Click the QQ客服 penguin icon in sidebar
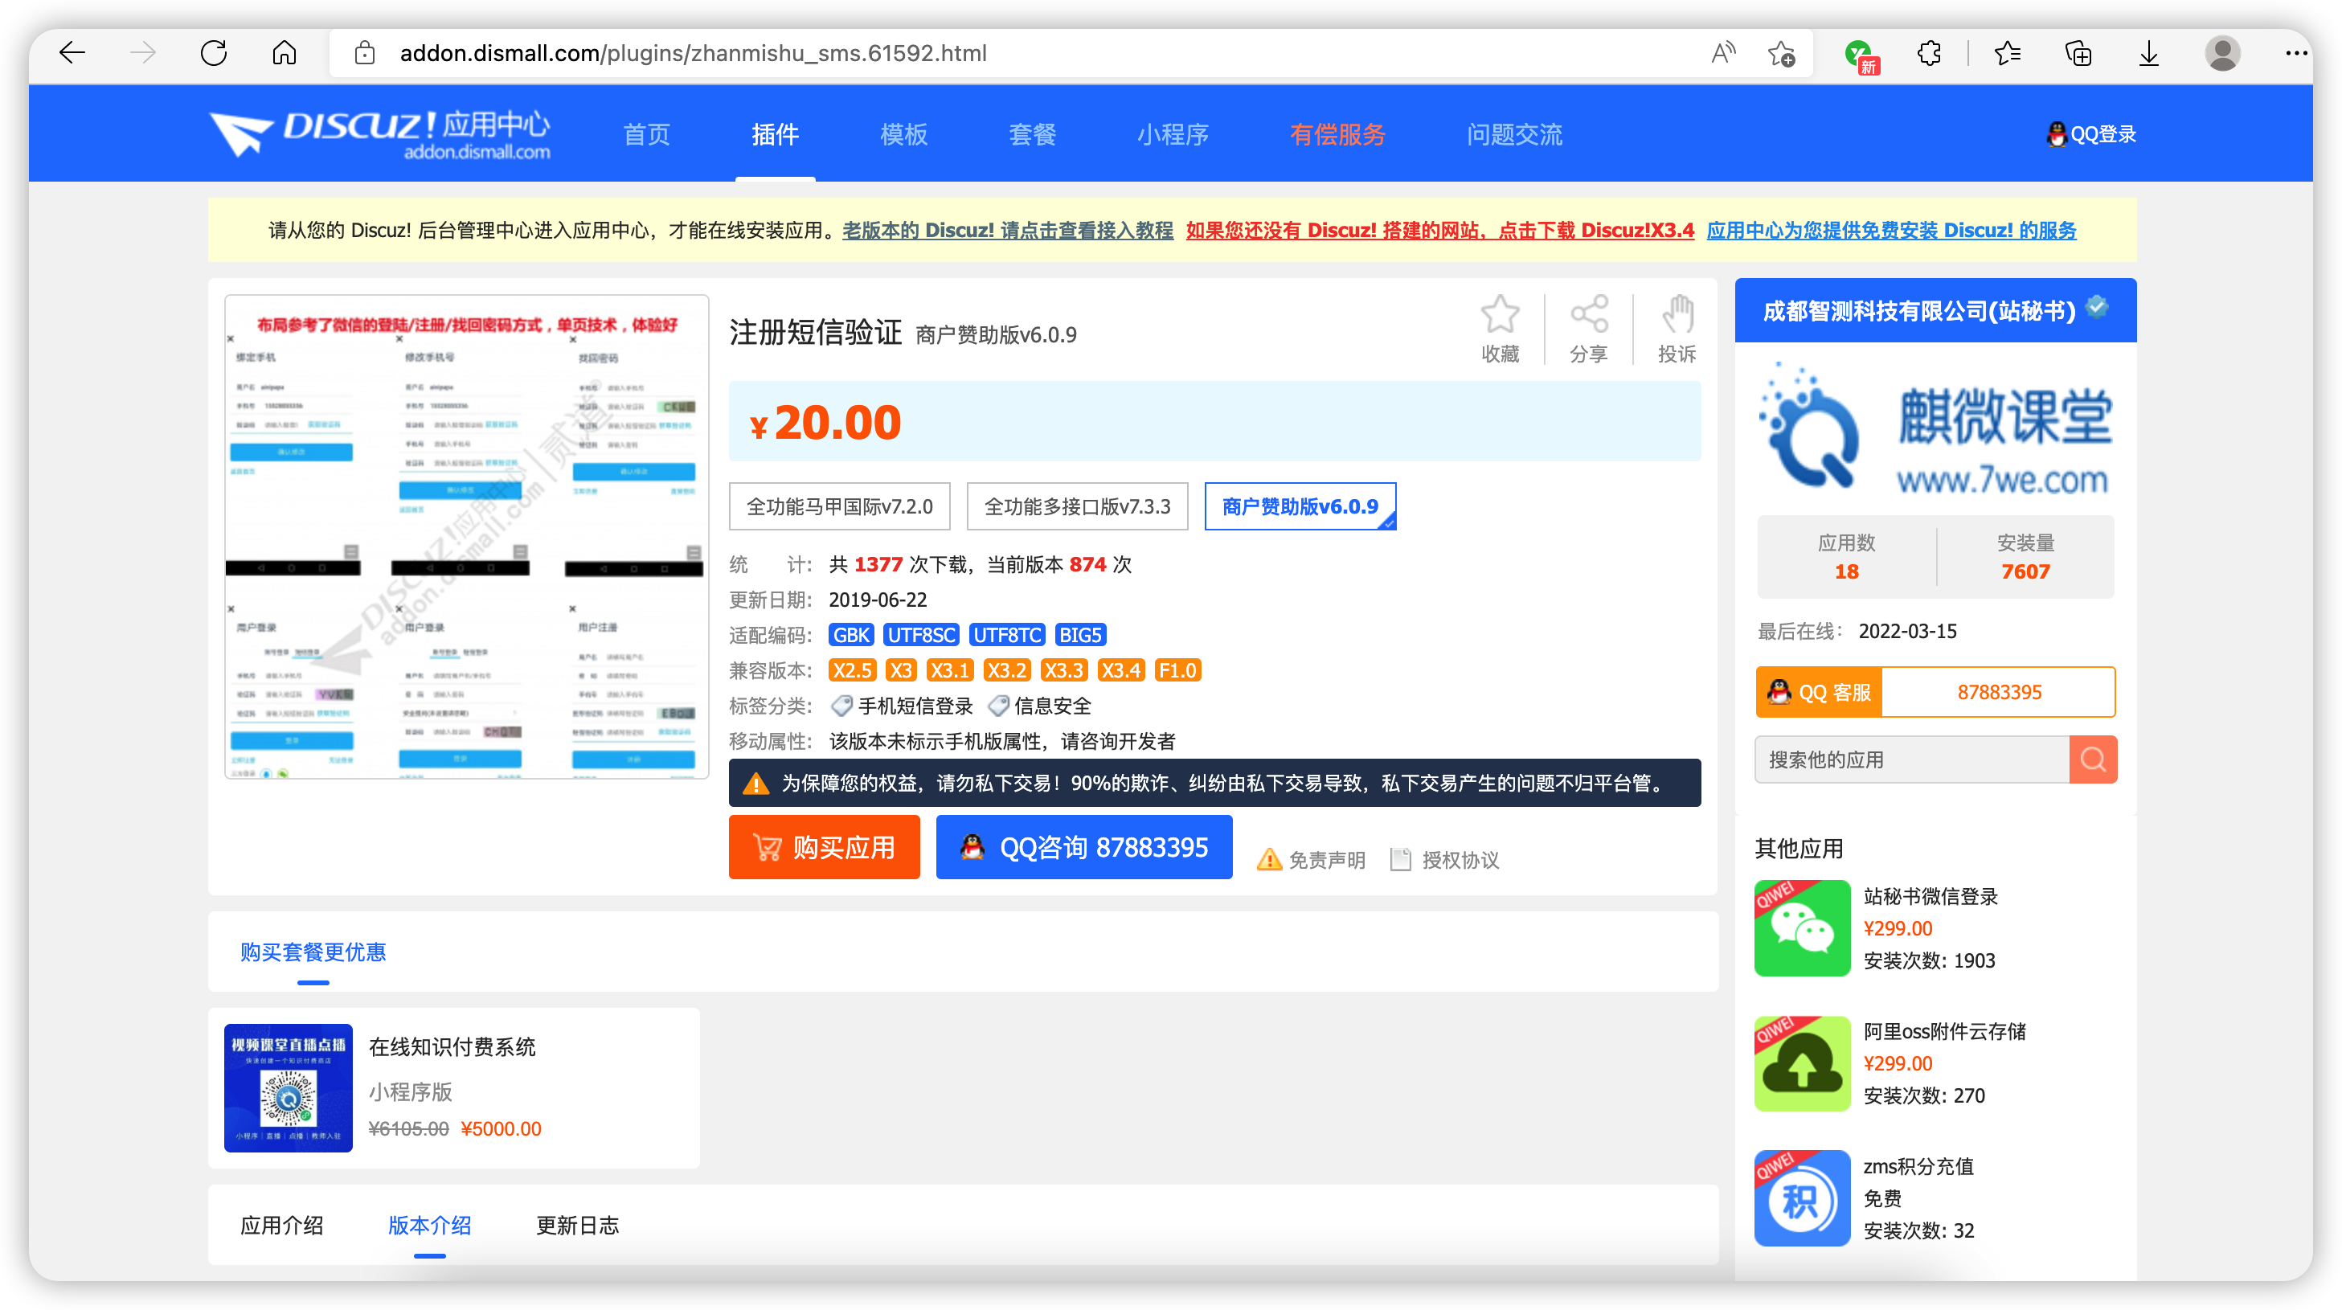Image resolution: width=2342 pixels, height=1310 pixels. point(1779,692)
